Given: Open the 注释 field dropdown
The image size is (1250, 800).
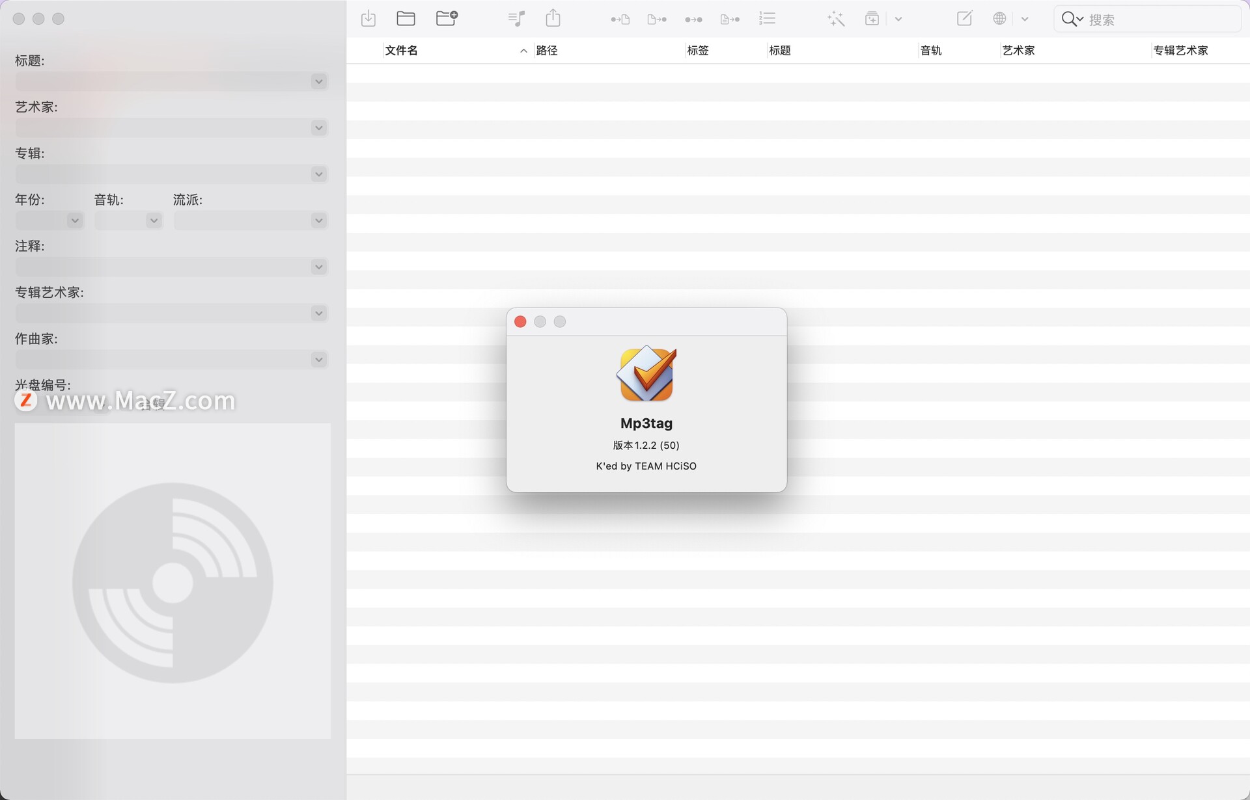Looking at the screenshot, I should pos(318,267).
